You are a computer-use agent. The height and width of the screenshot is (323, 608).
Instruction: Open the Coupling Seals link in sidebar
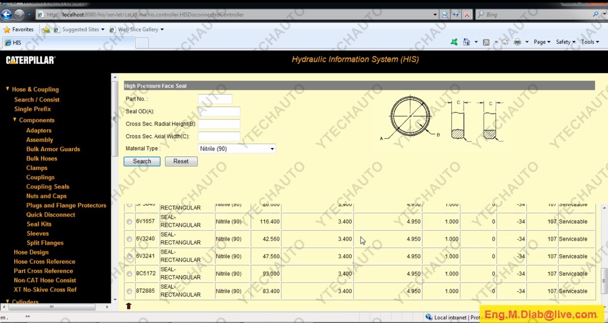click(48, 186)
